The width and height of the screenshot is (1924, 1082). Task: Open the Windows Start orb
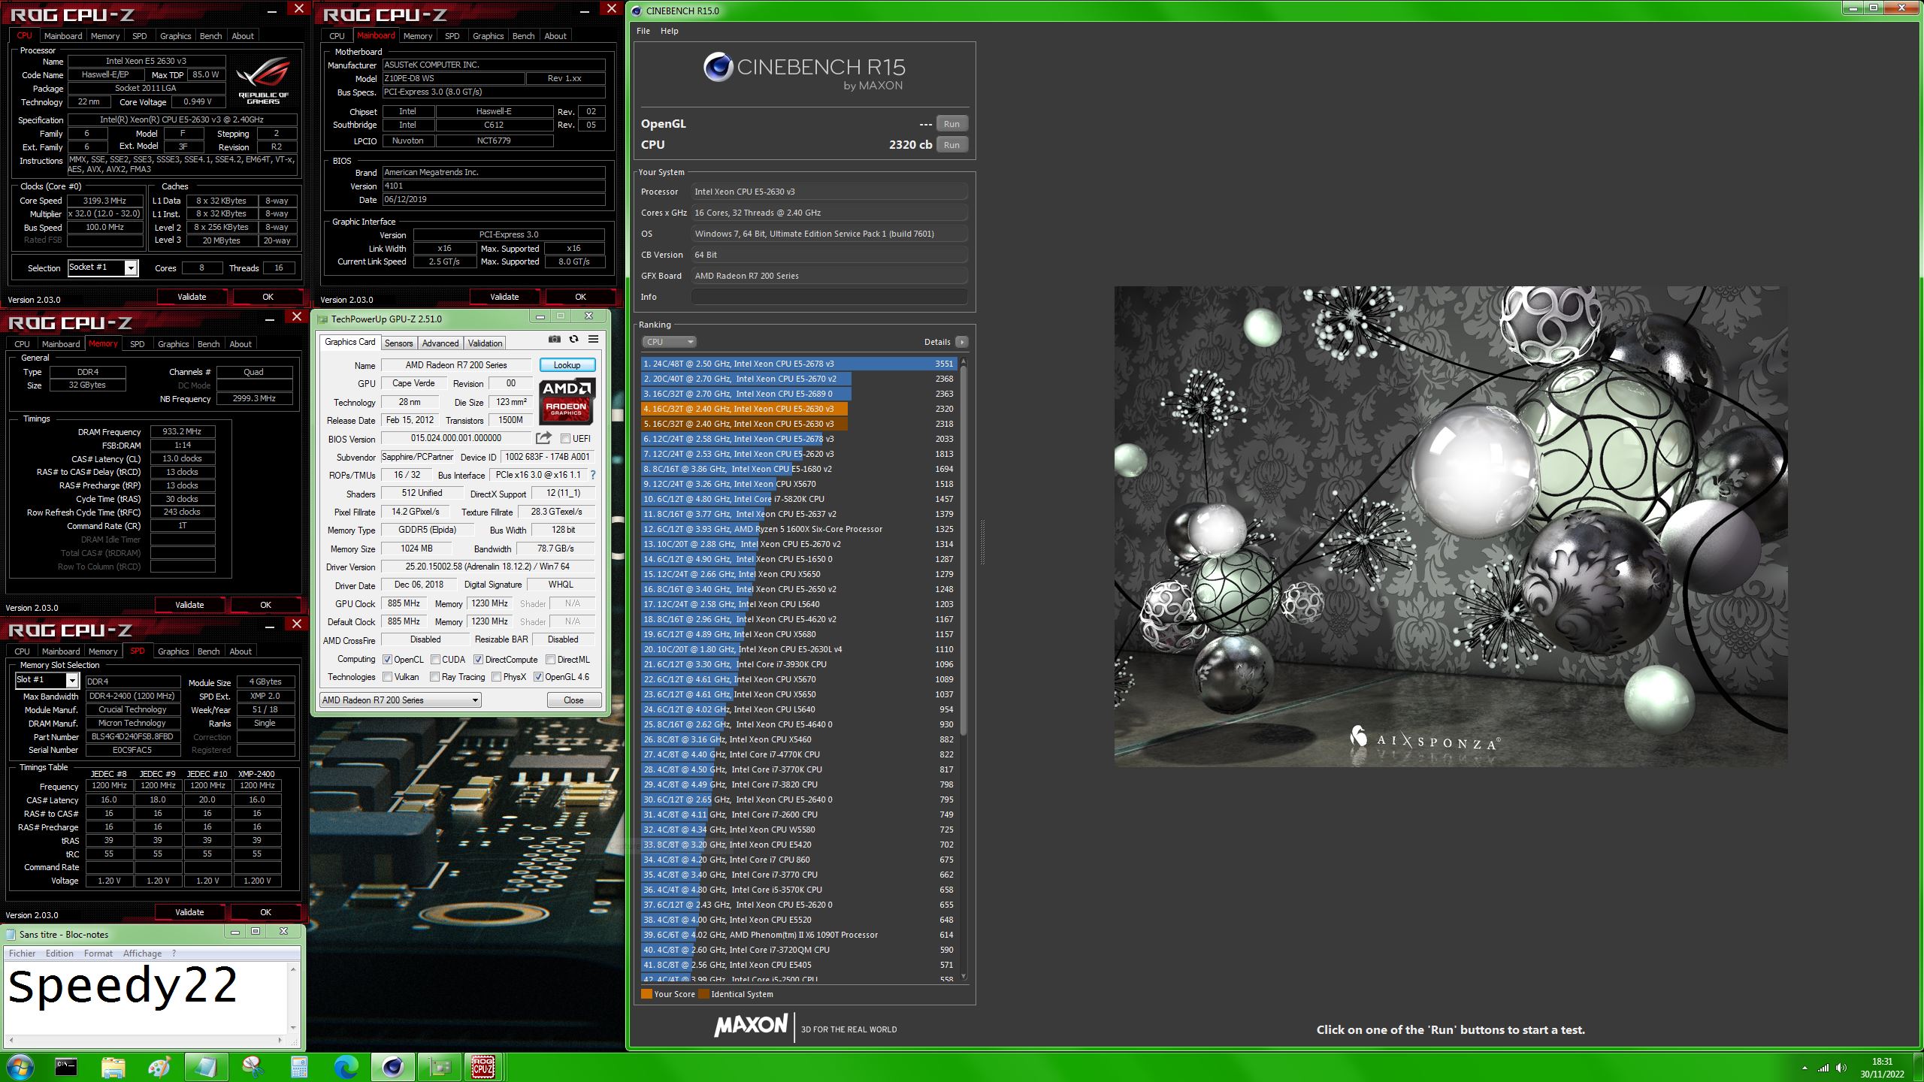pyautogui.click(x=20, y=1066)
